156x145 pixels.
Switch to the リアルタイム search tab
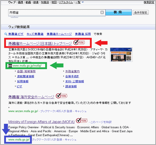(x=66, y=2)
